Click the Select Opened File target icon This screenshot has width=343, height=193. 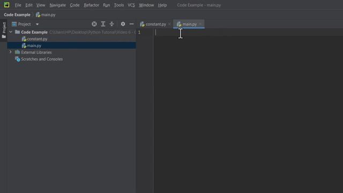point(94,24)
